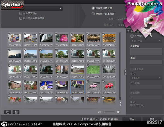Image resolution: width=164 pixels, height=127 pixels.
Task: Select the 保留在目前位置 radio button
Action: pyautogui.click(x=93, y=8)
